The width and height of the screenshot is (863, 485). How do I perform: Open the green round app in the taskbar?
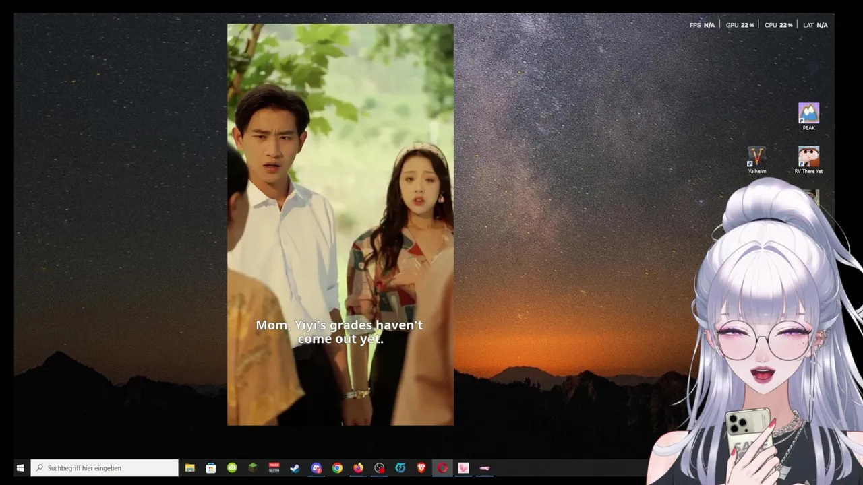232,467
